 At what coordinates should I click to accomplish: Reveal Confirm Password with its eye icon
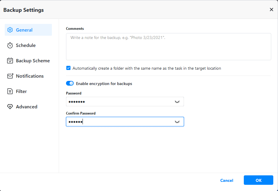click(177, 122)
